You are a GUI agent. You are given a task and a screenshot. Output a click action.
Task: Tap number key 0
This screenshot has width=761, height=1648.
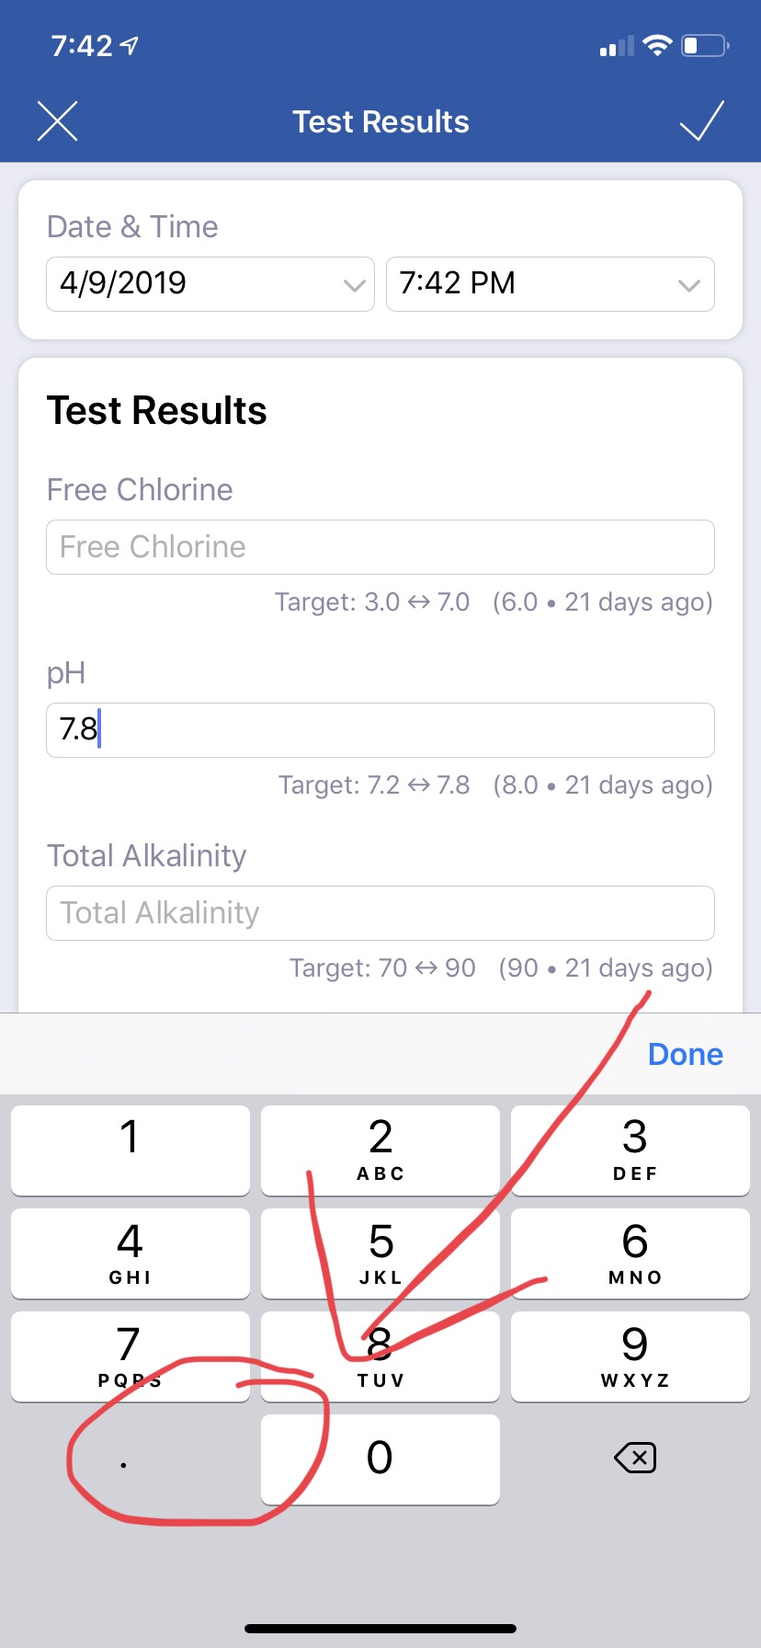(x=380, y=1459)
